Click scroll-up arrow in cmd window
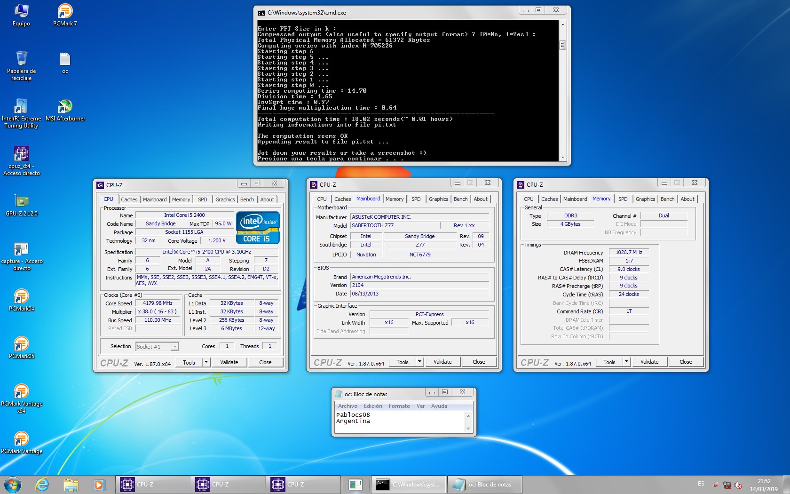This screenshot has width=790, height=494. point(562,24)
